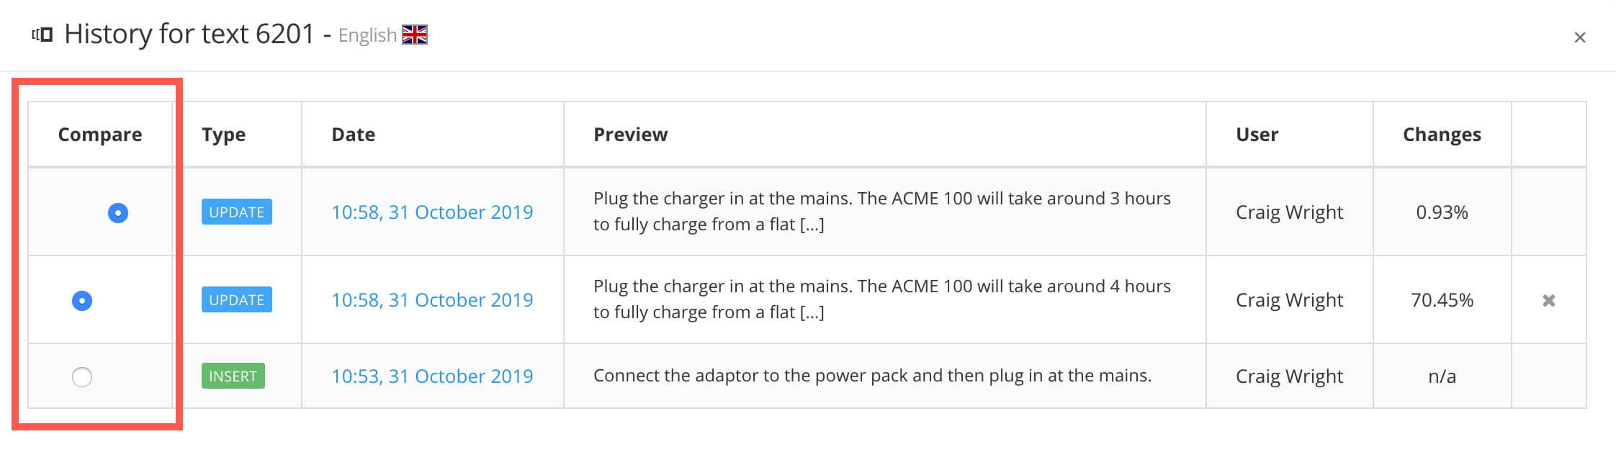Click the Preview column header
1616x452 pixels.
tap(630, 135)
